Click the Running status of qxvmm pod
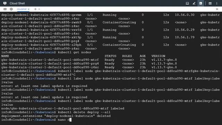Image resolution: width=222 pixels, height=125 pixels. click(x=110, y=15)
